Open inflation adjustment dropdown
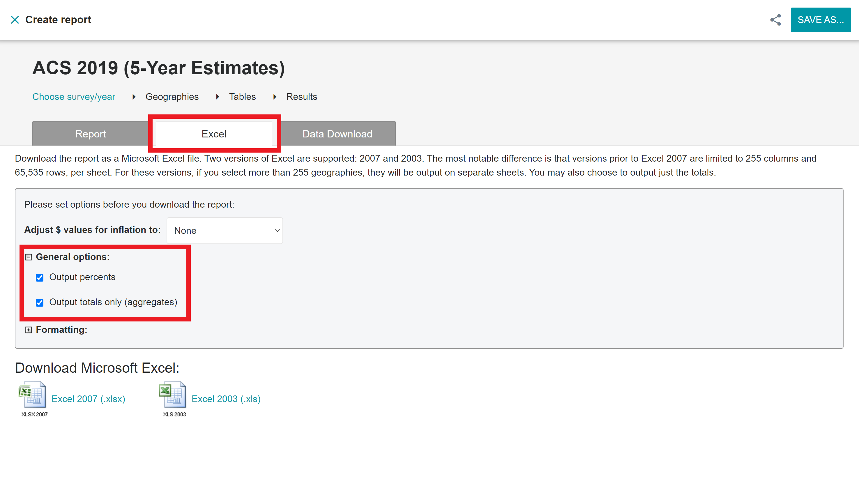Viewport: 859px width, 495px height. coord(225,231)
